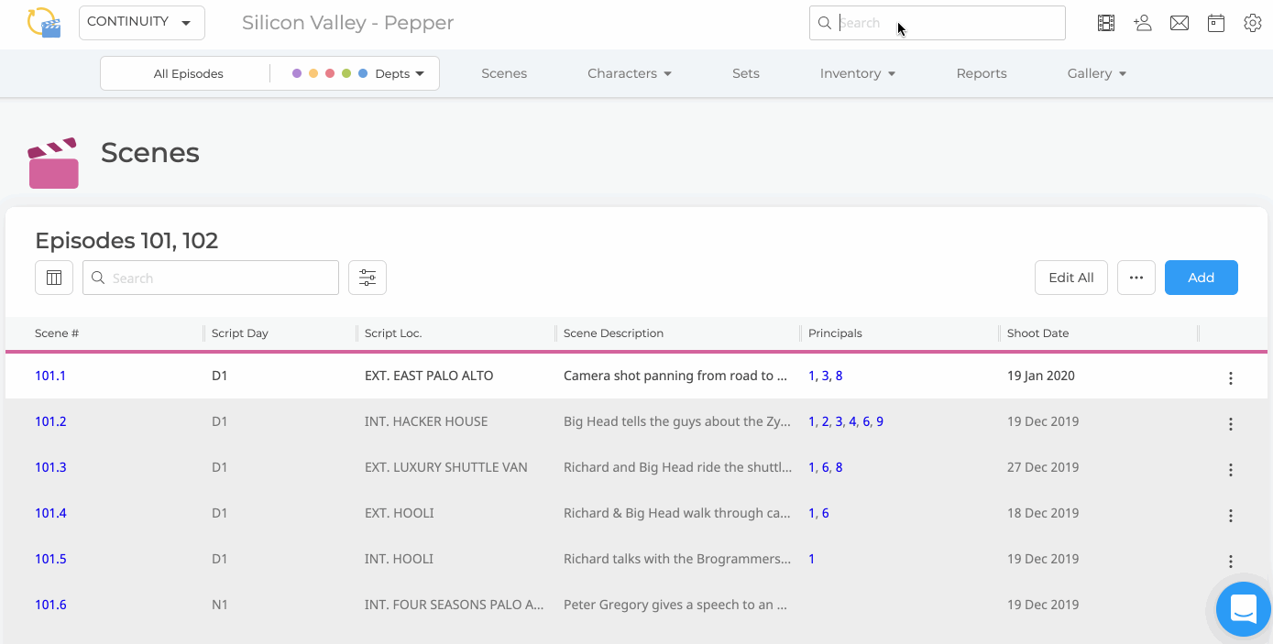Click '27 Dec 2019' shoot date
The width and height of the screenshot is (1273, 644).
1043,467
